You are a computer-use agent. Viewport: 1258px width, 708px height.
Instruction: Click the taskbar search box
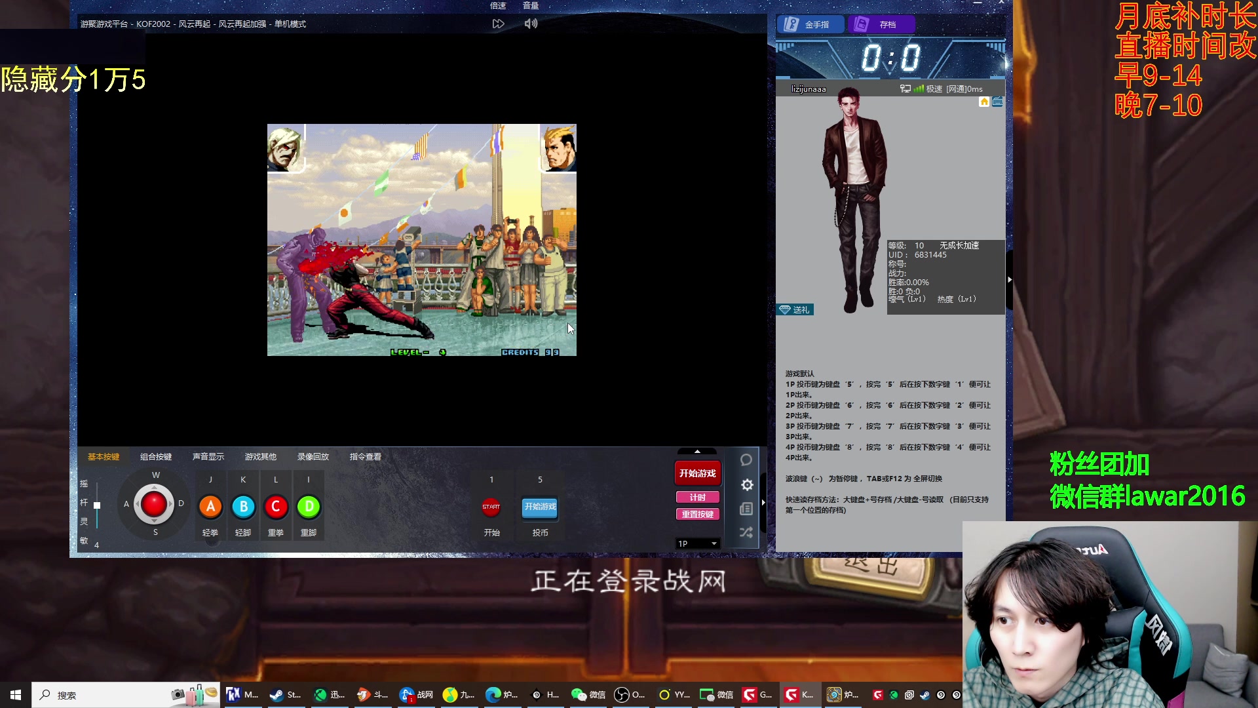pyautogui.click(x=126, y=695)
